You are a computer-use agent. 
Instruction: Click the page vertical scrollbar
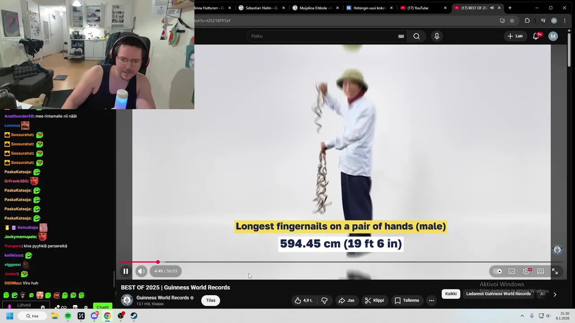(x=570, y=49)
